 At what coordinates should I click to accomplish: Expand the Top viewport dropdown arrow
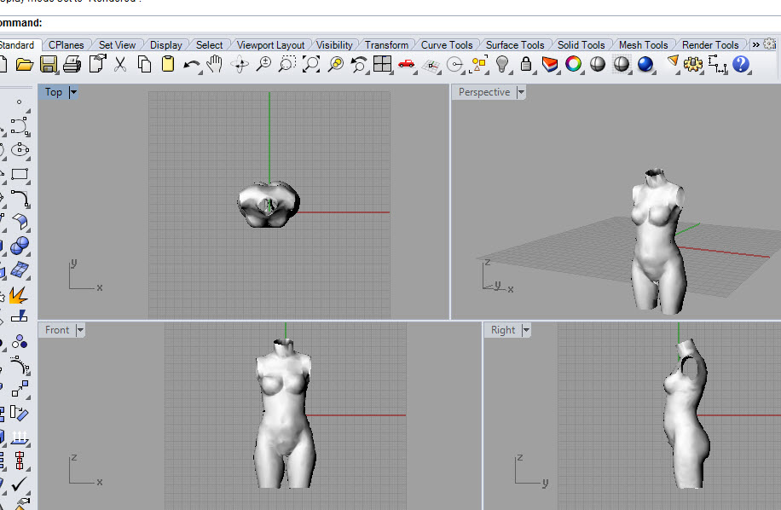point(73,92)
